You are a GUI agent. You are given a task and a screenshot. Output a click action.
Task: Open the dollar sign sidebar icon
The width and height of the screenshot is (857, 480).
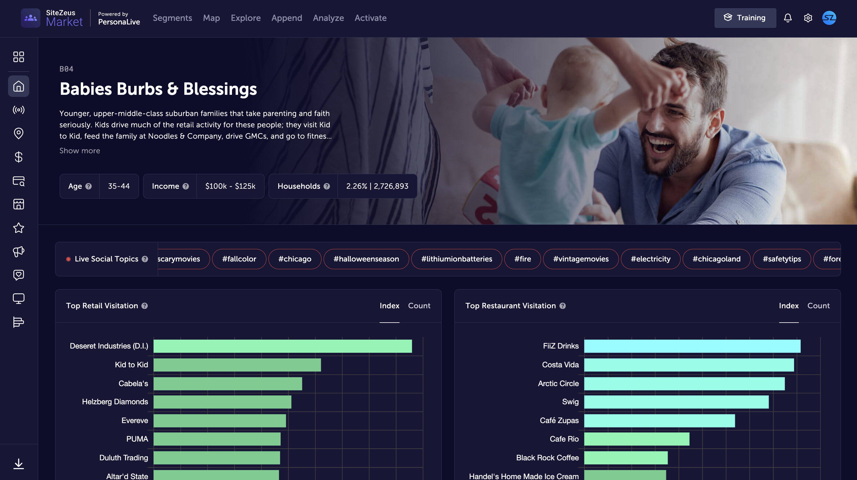[18, 157]
